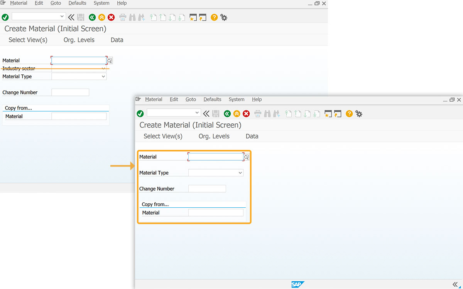
Task: Click red Cancel icon in back window
Action: (x=111, y=17)
